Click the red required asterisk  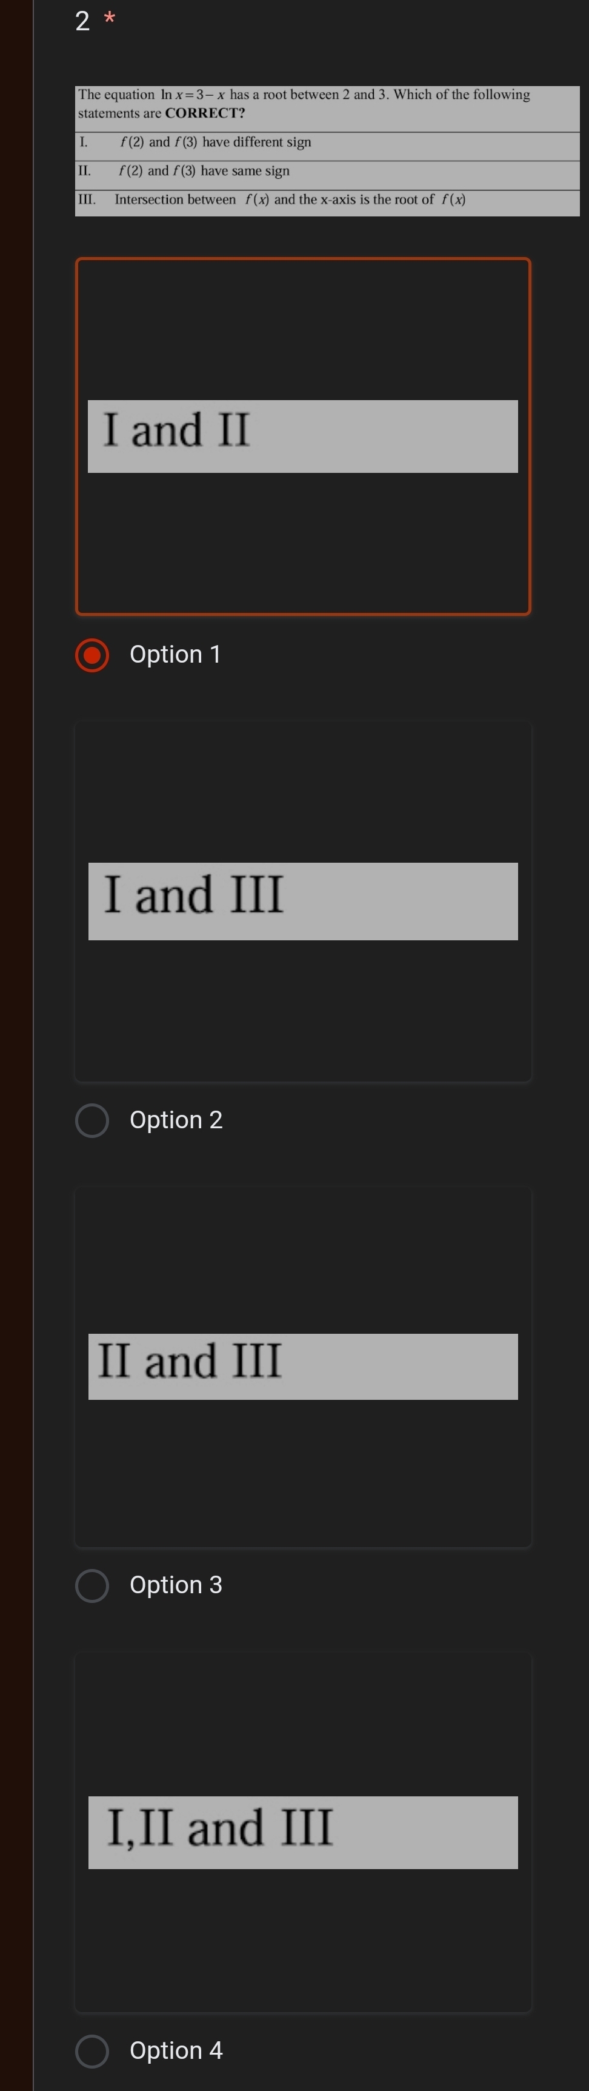[110, 17]
